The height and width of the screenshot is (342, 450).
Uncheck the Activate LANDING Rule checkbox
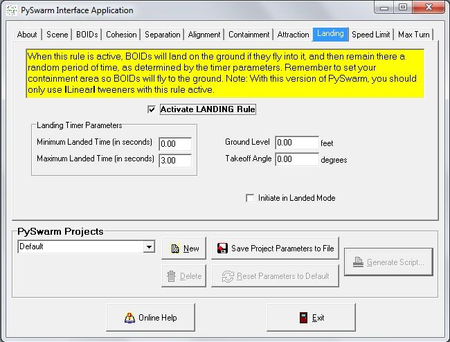152,109
